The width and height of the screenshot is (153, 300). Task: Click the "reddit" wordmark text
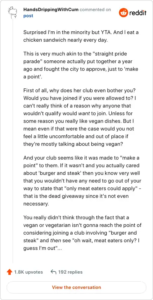coord(138,13)
